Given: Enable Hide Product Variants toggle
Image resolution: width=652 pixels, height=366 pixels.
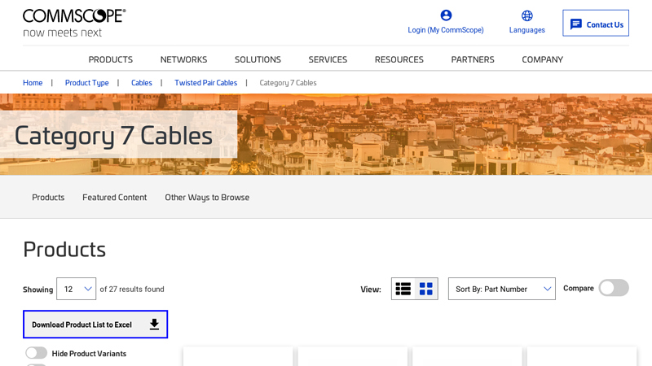Looking at the screenshot, I should (36, 353).
